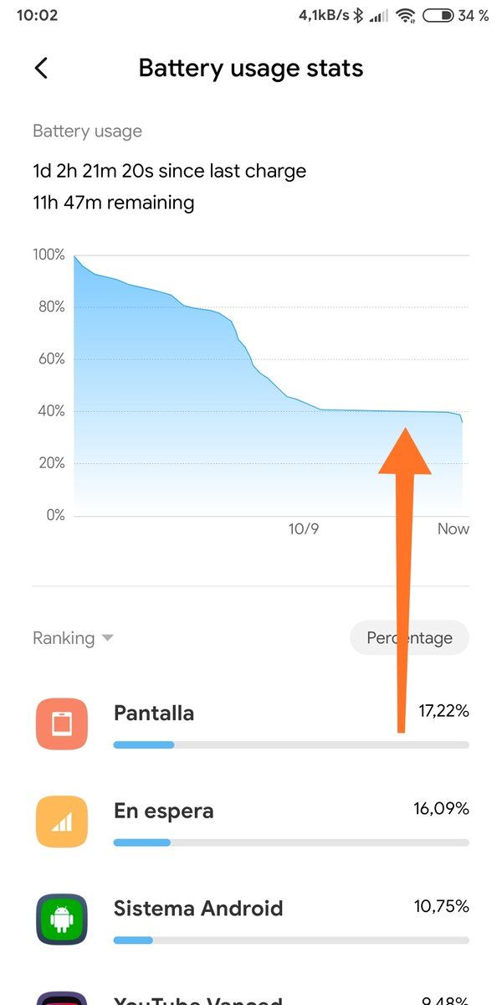Tap the battery graph at 10/9 marker
Screen dimensions: 502x1005
tap(304, 528)
